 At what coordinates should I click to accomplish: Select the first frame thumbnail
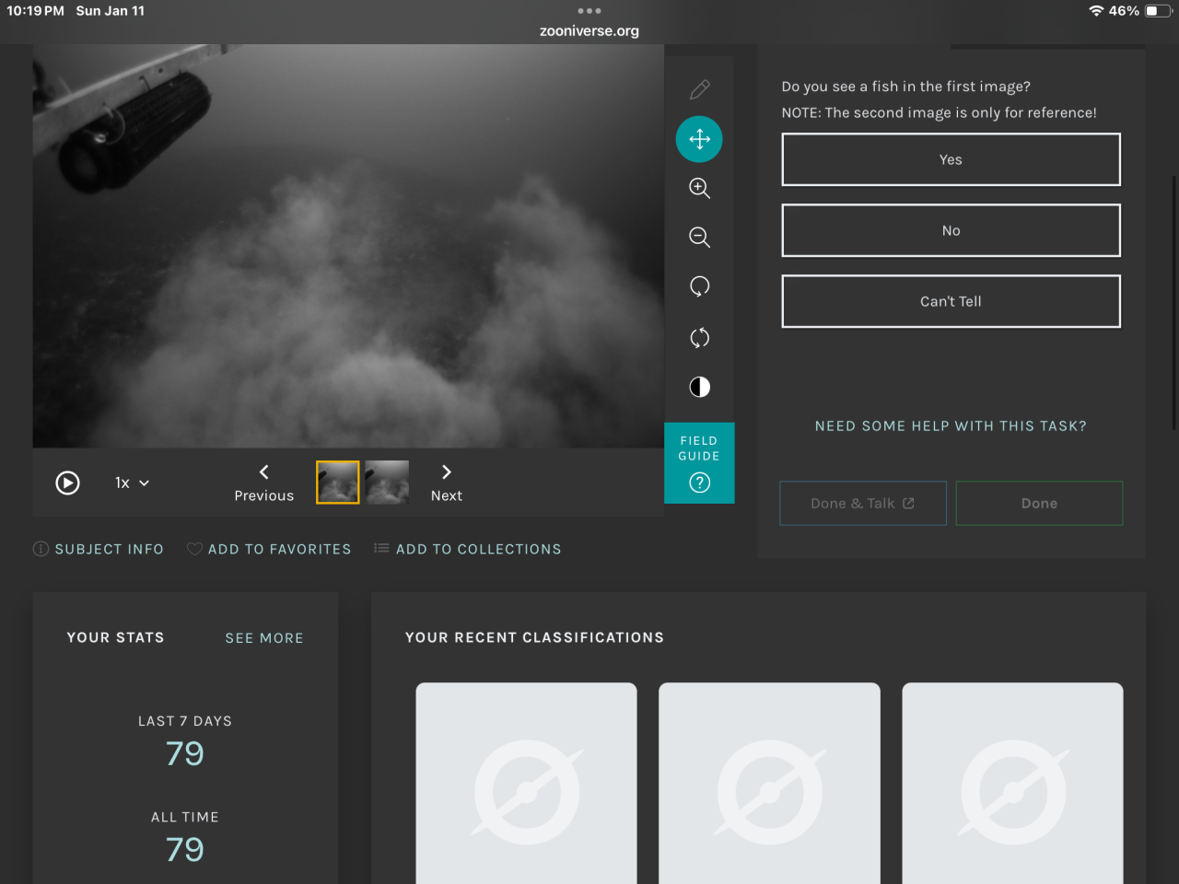point(338,483)
